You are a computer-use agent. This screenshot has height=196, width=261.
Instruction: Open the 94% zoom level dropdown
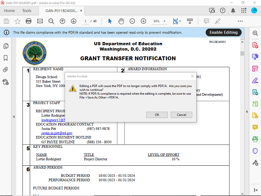[159, 21]
